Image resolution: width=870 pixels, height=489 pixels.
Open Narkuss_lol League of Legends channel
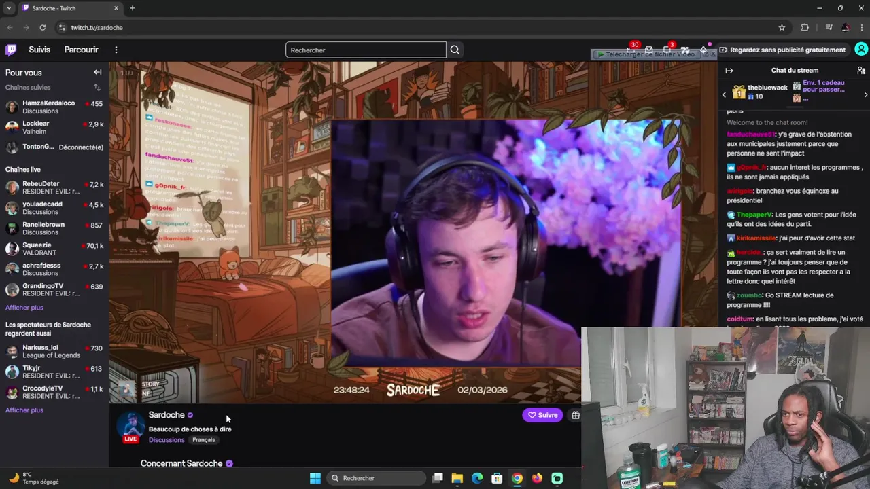point(54,352)
